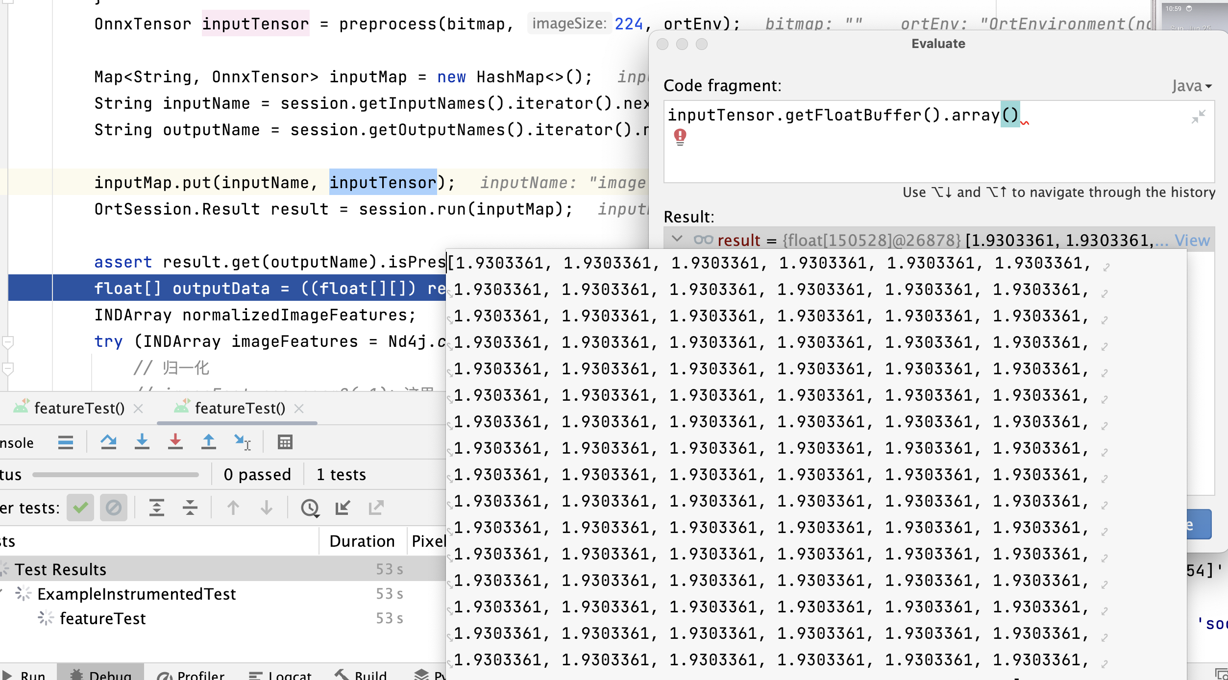Click the grid view icon in console toolbar
The width and height of the screenshot is (1228, 680).
285,442
